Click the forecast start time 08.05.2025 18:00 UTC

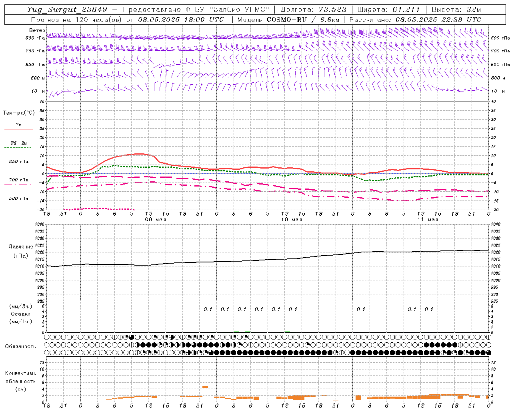181,20
